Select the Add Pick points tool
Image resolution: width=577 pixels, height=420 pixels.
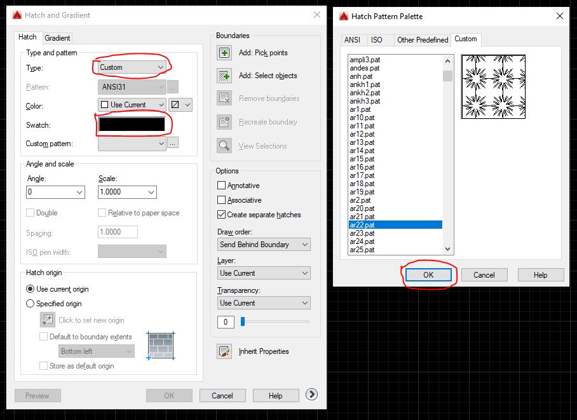point(223,53)
